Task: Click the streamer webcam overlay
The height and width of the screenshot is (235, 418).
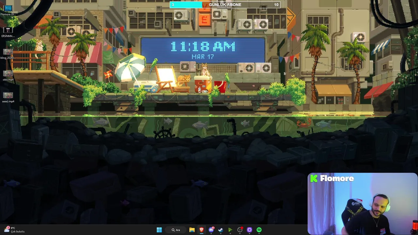Action: click(362, 204)
